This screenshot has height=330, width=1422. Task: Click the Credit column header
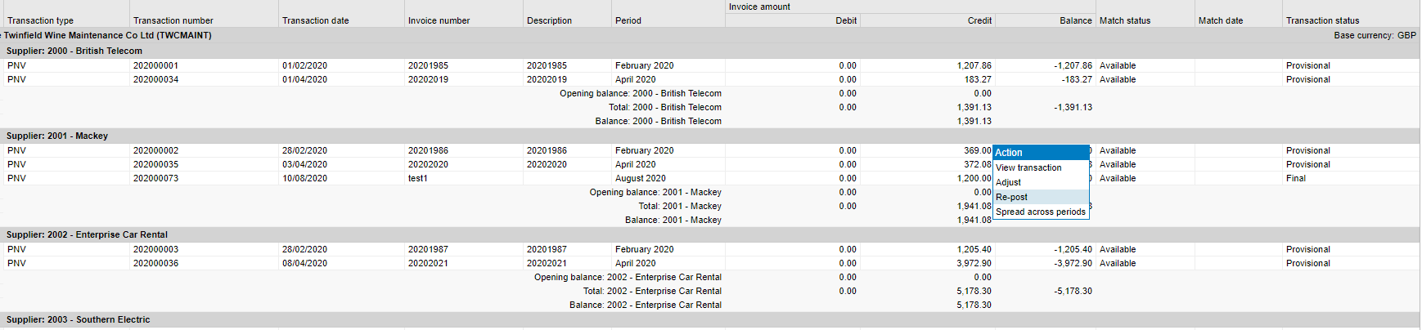(x=979, y=20)
